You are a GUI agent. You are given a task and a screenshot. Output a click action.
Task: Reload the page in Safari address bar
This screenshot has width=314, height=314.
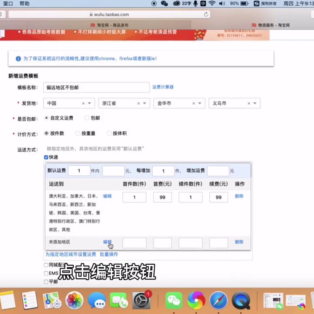tap(206, 14)
